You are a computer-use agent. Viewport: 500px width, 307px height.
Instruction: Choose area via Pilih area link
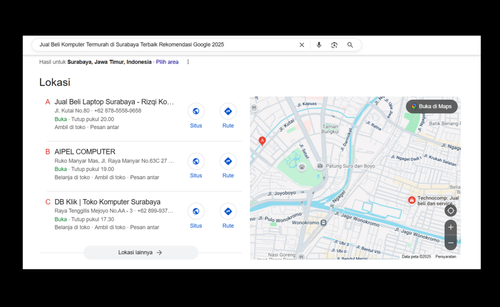pyautogui.click(x=167, y=62)
